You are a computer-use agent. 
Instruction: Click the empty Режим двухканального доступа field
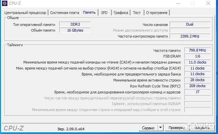[190, 30]
